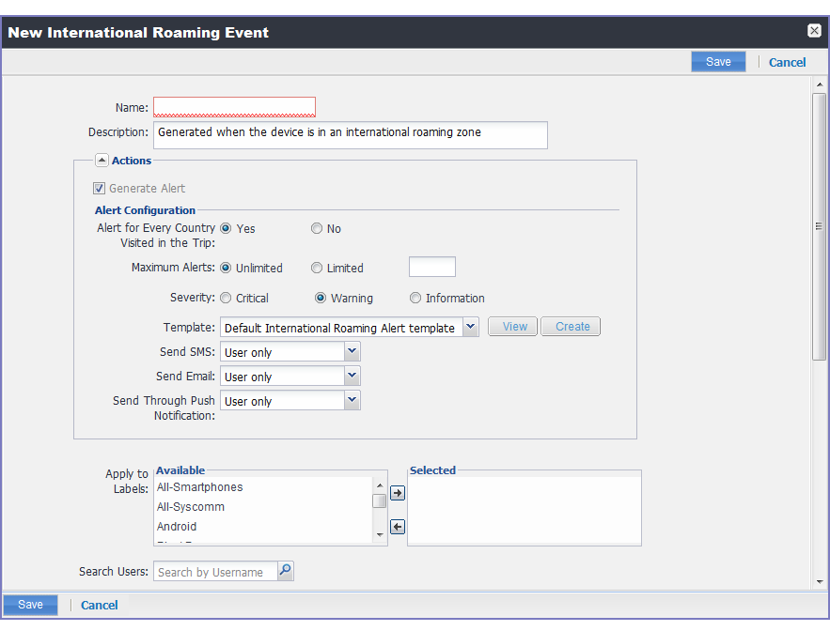The height and width of the screenshot is (631, 830).
Task: Toggle the Generate Alert checkbox
Action: [x=99, y=188]
